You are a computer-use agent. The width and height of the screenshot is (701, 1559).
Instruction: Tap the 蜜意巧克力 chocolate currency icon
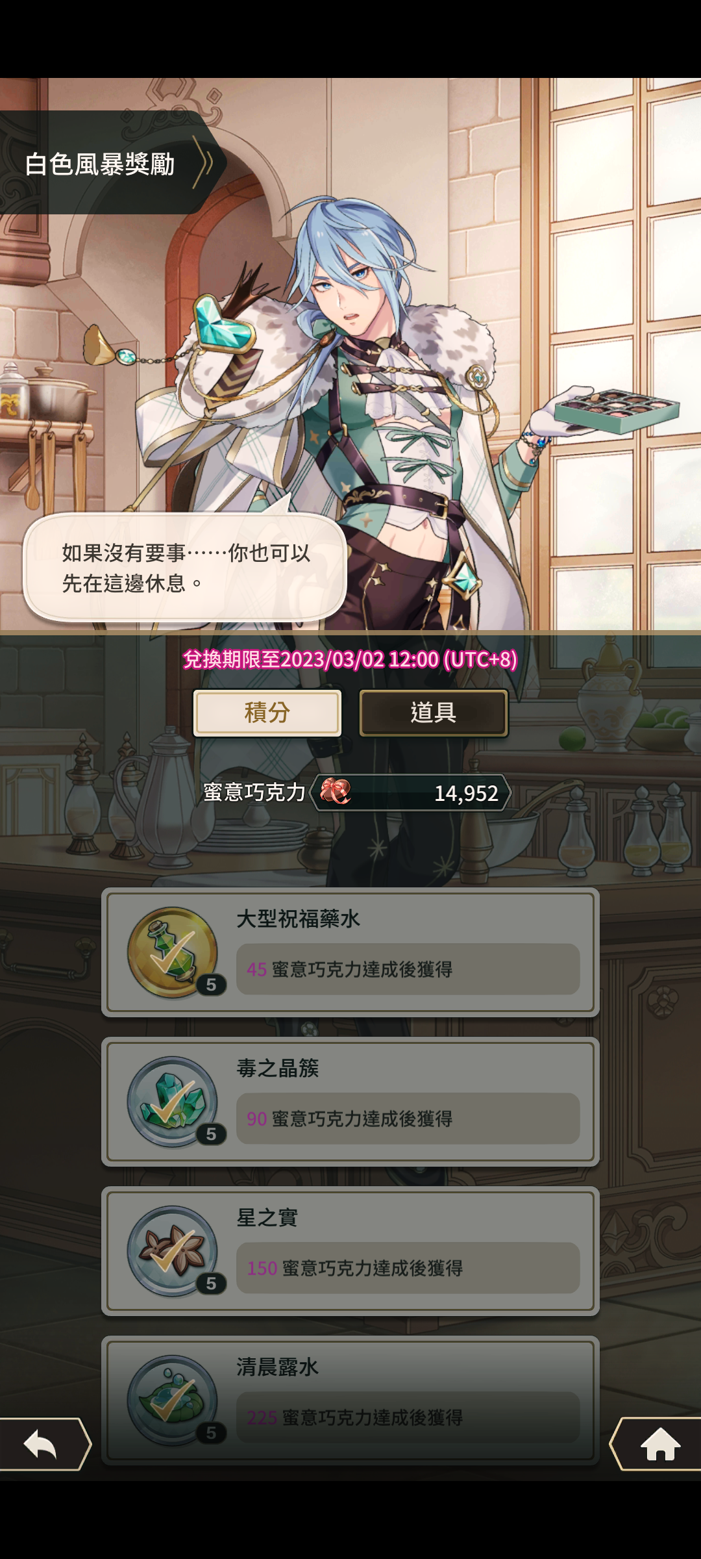336,792
